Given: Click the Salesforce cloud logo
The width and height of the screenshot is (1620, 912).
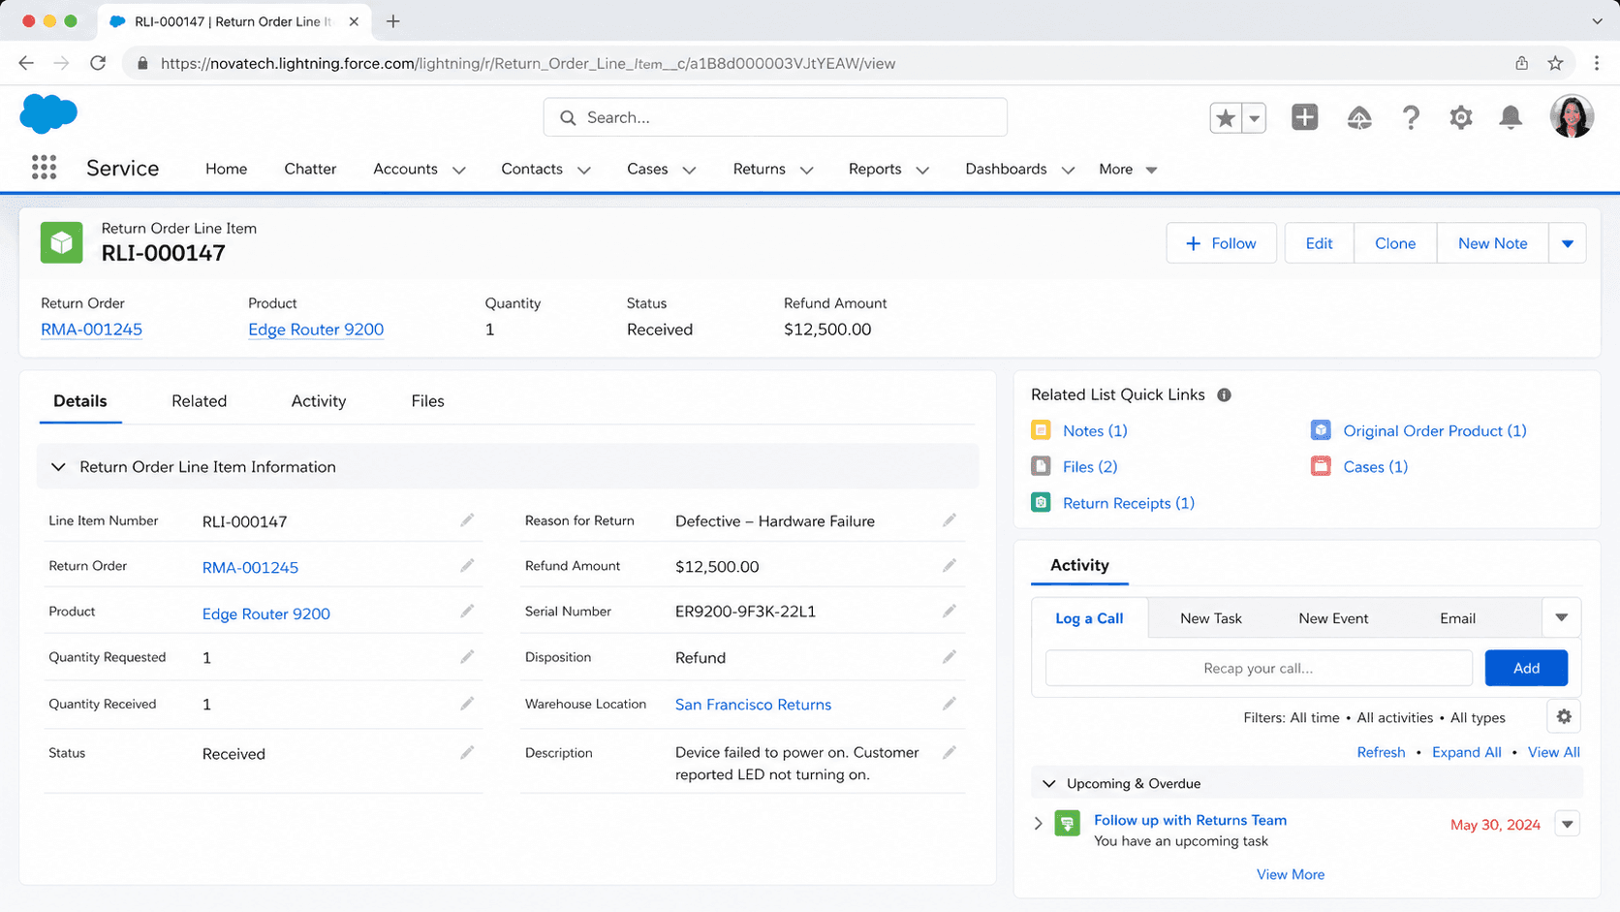Looking at the screenshot, I should coord(48,113).
